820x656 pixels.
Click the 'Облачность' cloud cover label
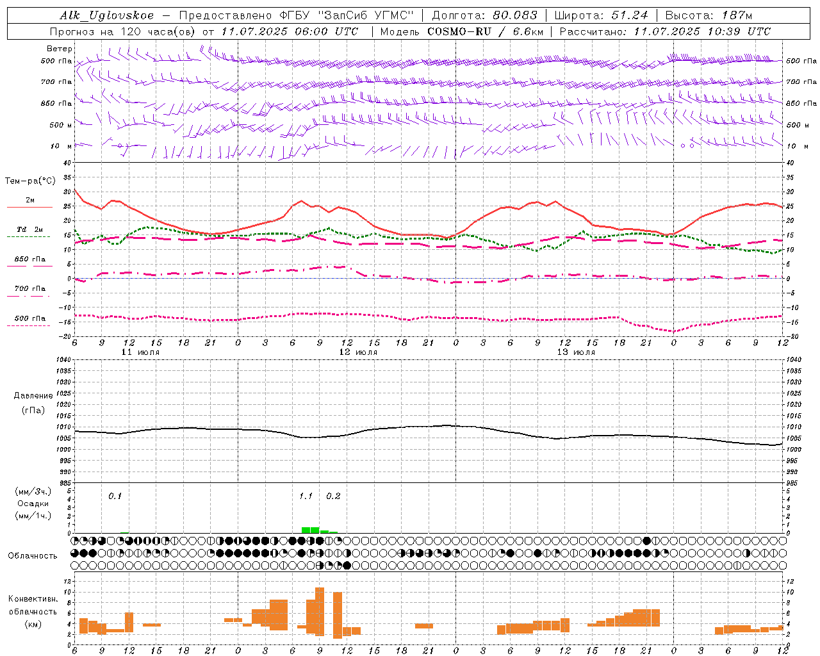[x=33, y=556]
